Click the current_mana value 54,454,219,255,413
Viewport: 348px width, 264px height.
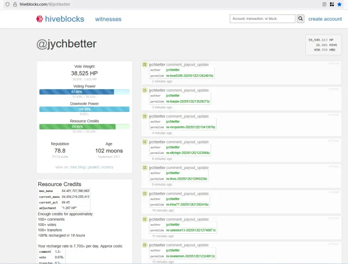point(76,197)
